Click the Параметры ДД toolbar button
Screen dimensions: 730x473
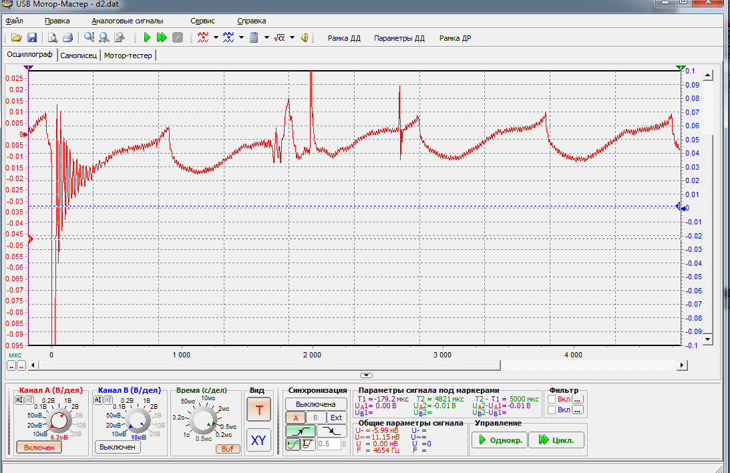tap(399, 38)
